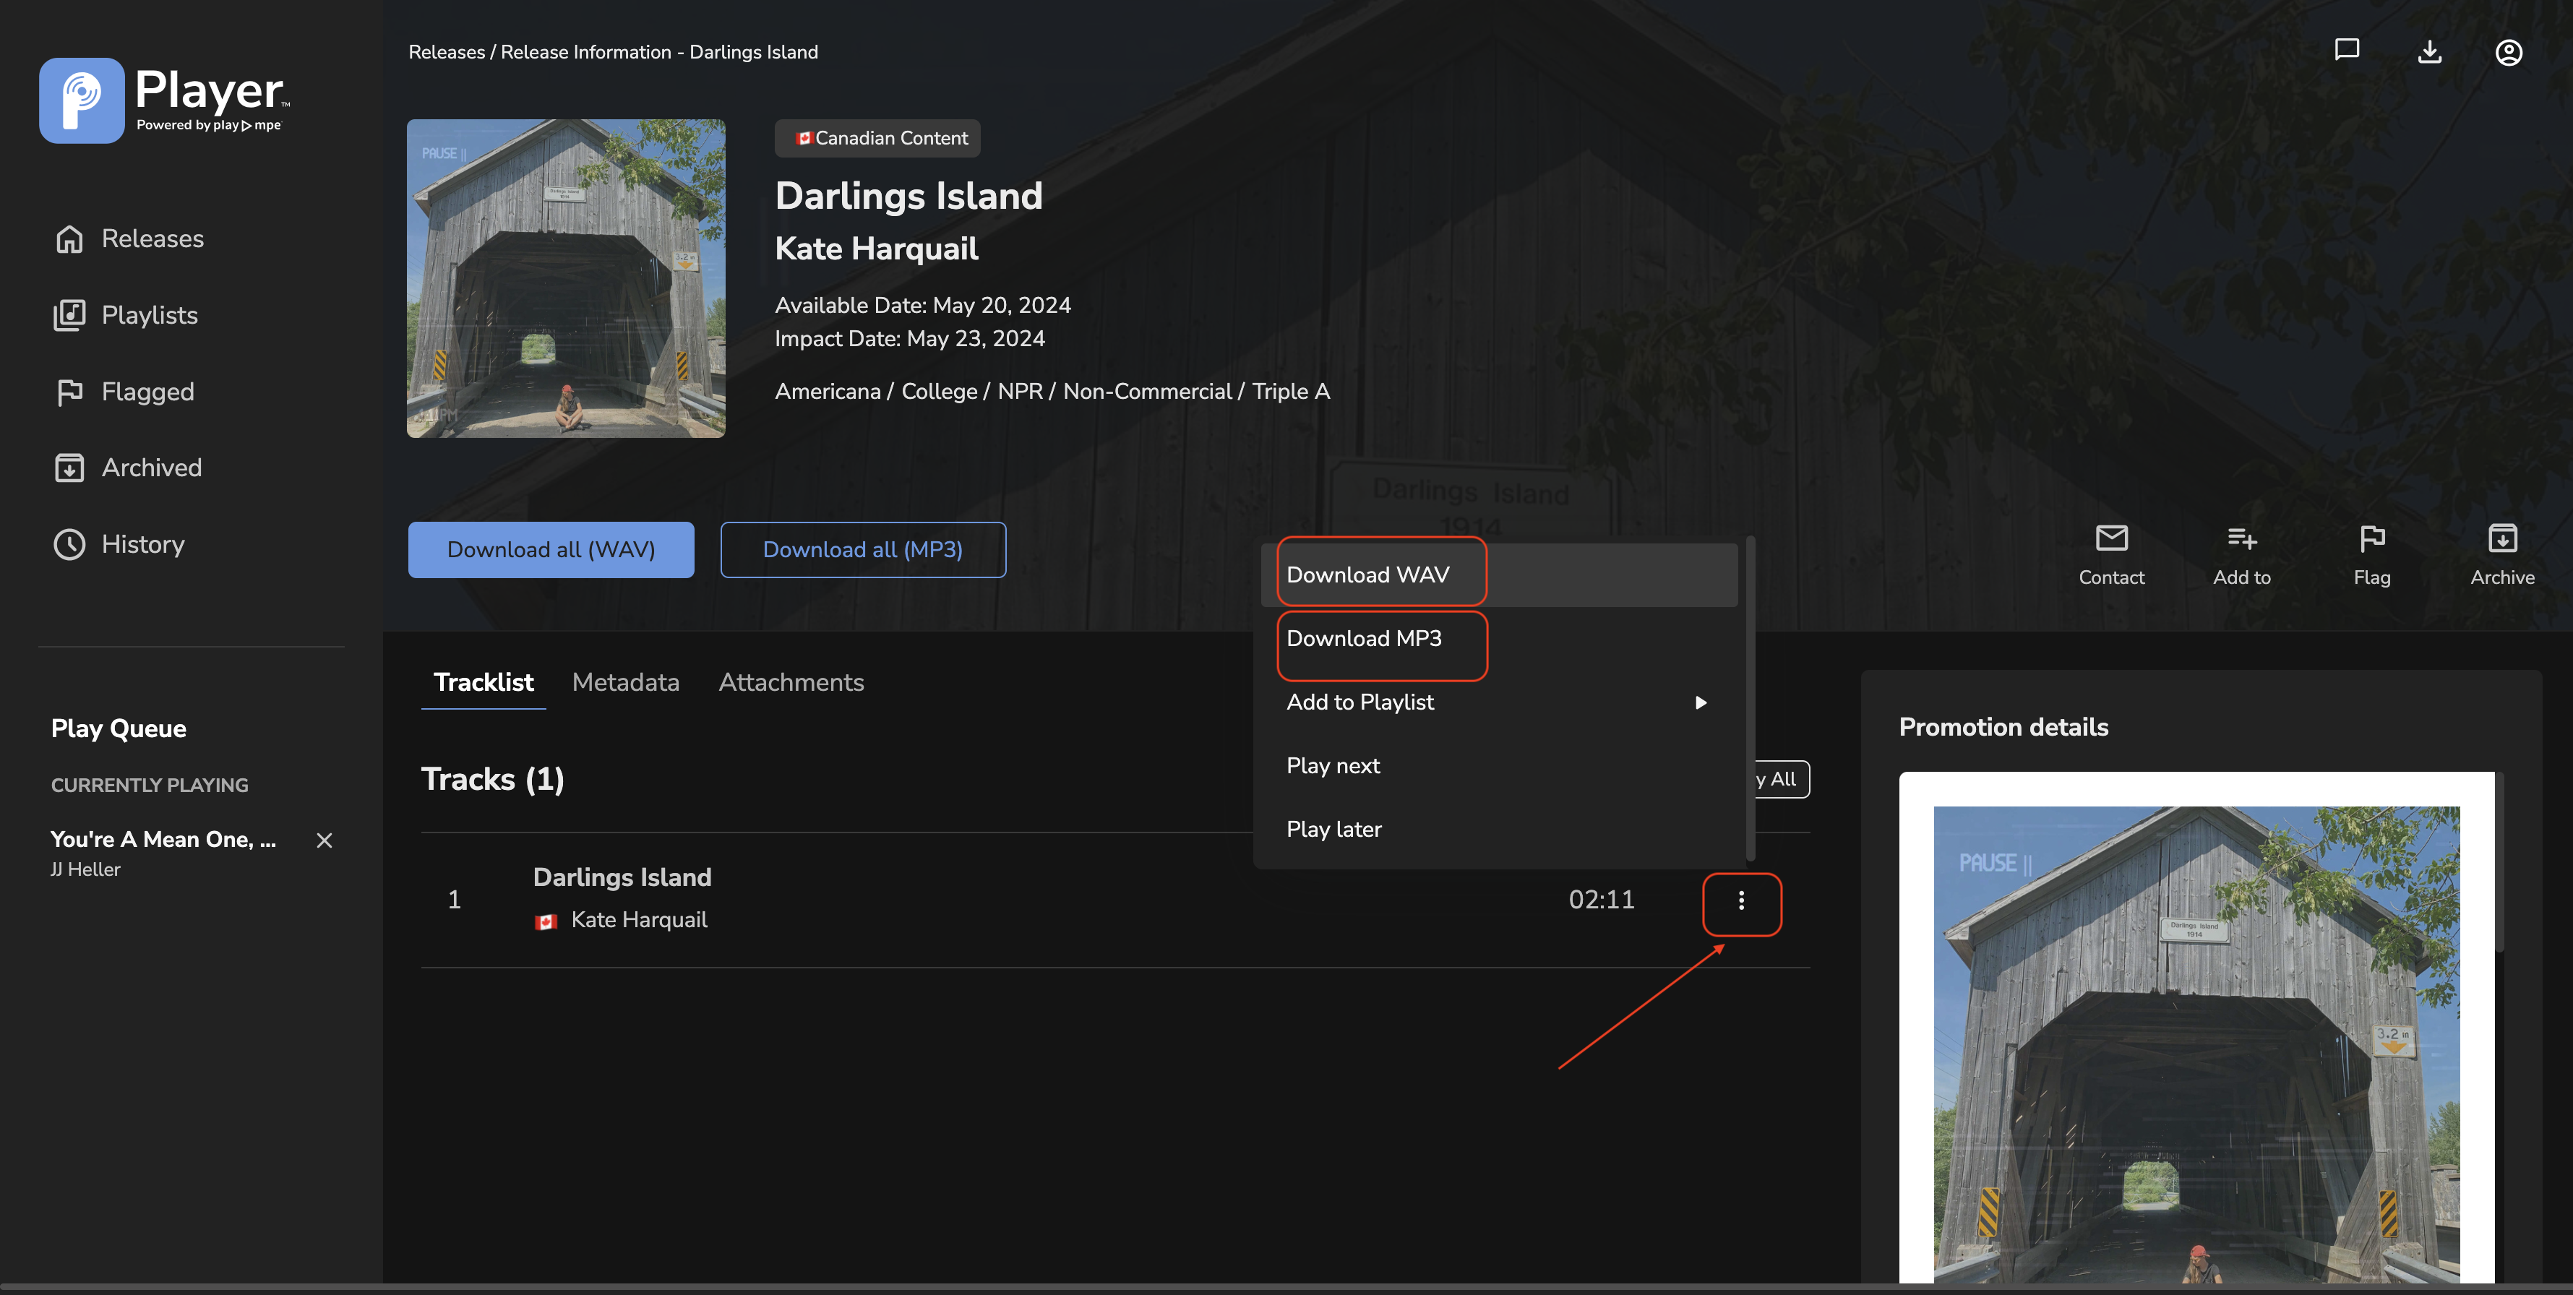Screen dimensions: 2573x1295
Task: Click the Canadian Content badge
Action: [878, 139]
